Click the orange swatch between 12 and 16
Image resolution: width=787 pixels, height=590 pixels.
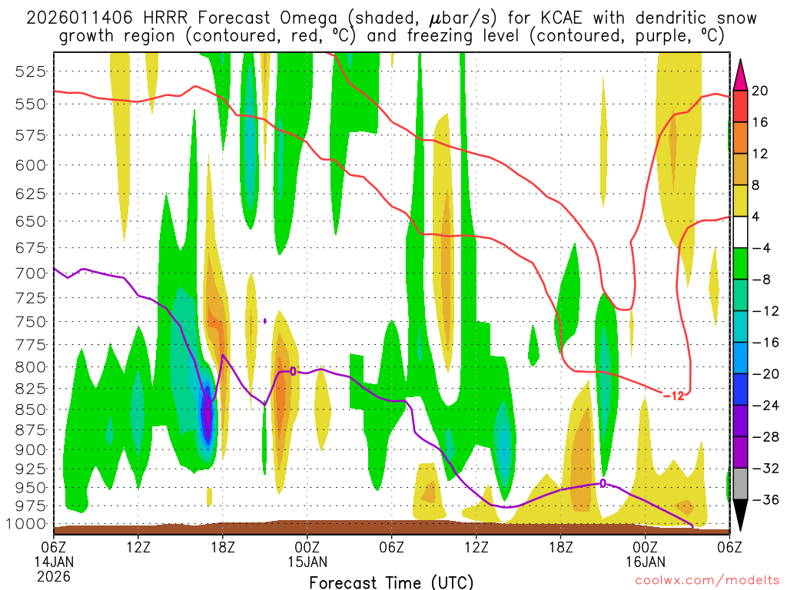pyautogui.click(x=740, y=138)
